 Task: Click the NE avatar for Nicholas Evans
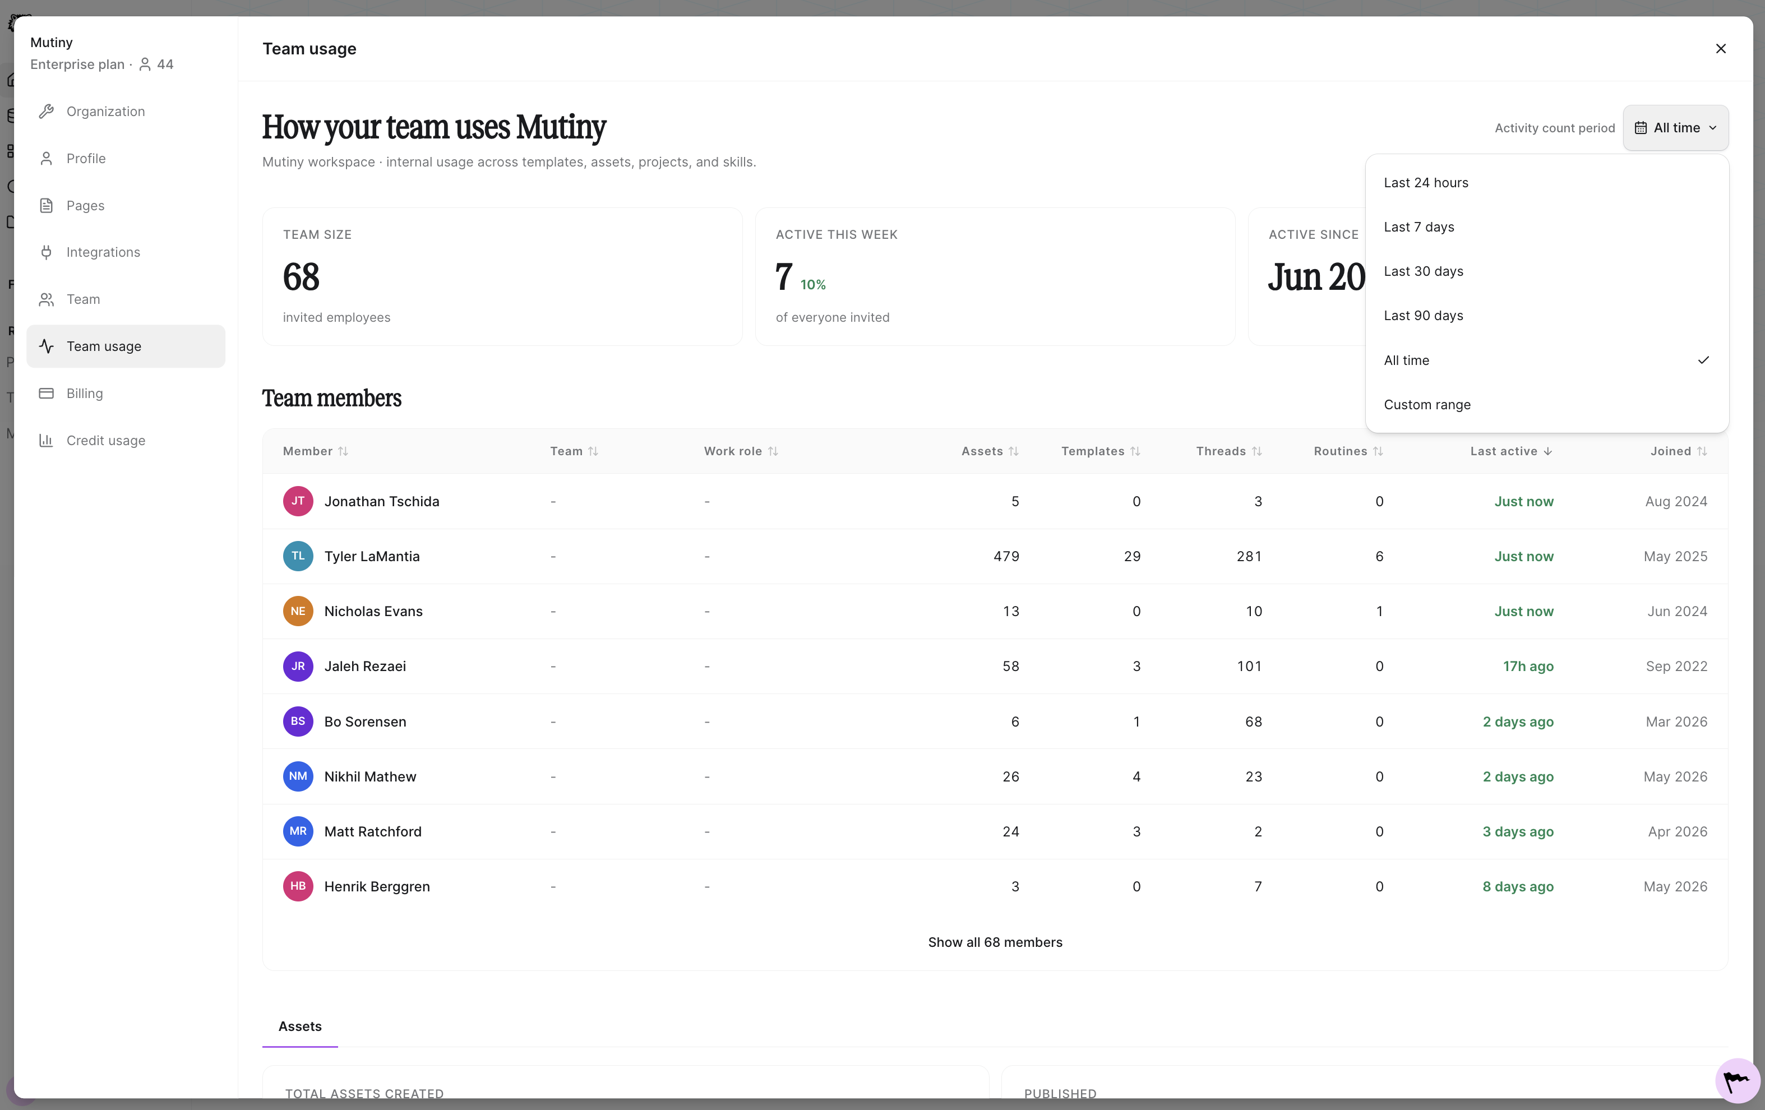[x=298, y=611]
